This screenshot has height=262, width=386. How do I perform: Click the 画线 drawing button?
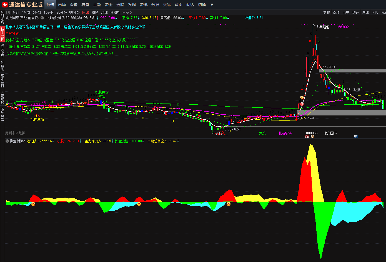pos(365,12)
